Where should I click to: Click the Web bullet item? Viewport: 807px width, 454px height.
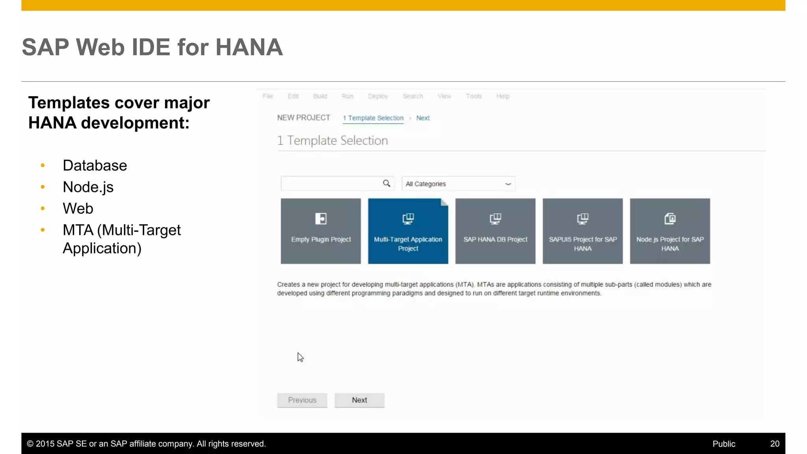(x=78, y=208)
